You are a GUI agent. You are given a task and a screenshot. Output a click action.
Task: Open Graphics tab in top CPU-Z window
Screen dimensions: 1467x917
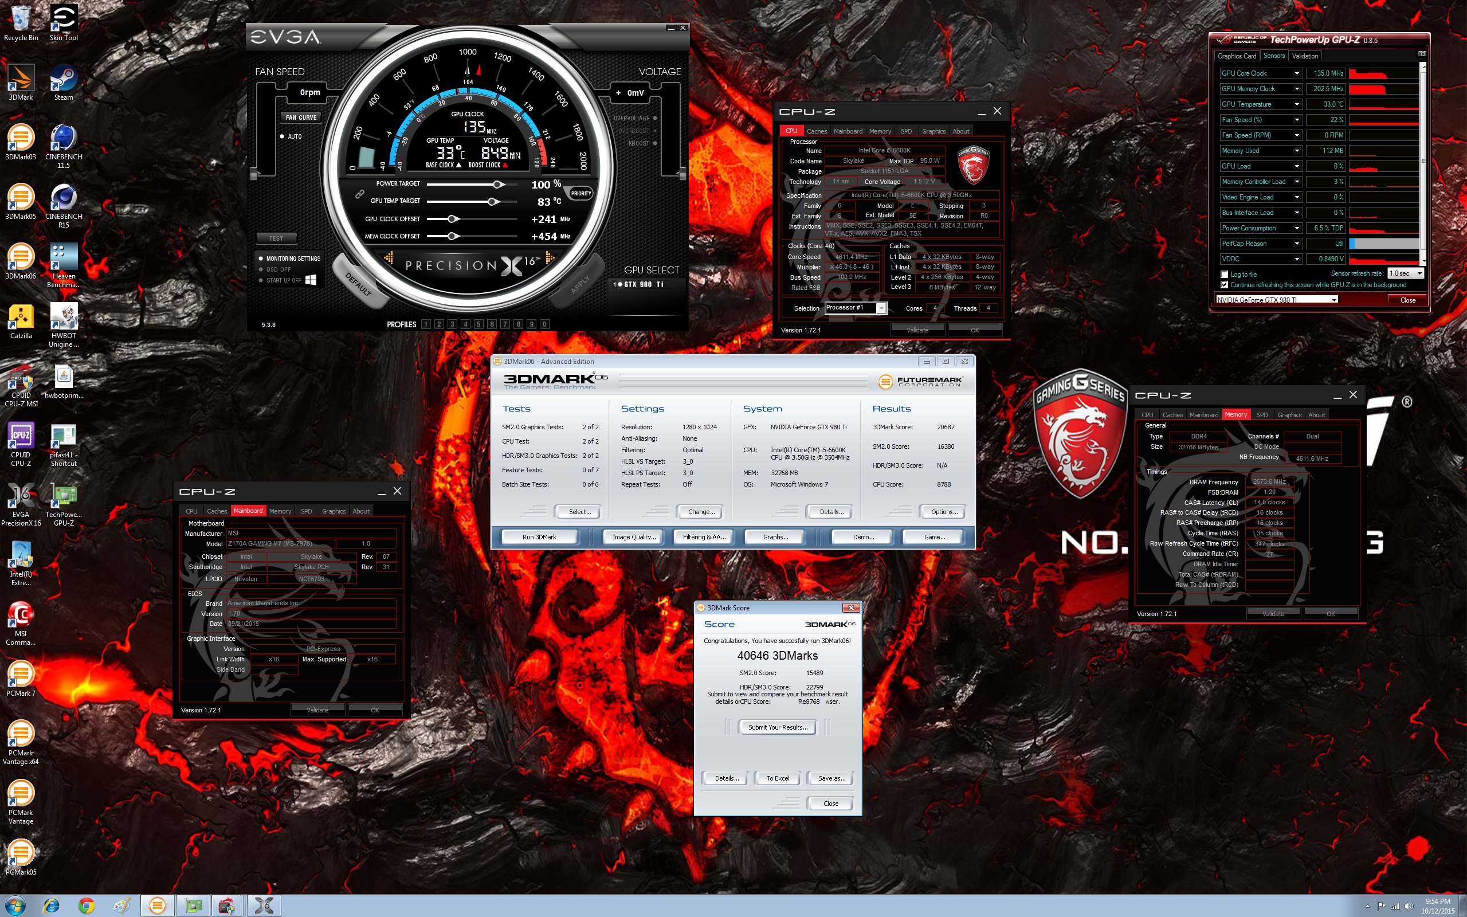933,131
